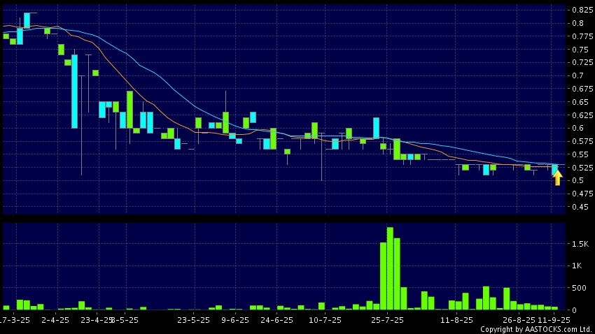Click the 10-7-25 date label
The image size is (595, 334).
(325, 320)
